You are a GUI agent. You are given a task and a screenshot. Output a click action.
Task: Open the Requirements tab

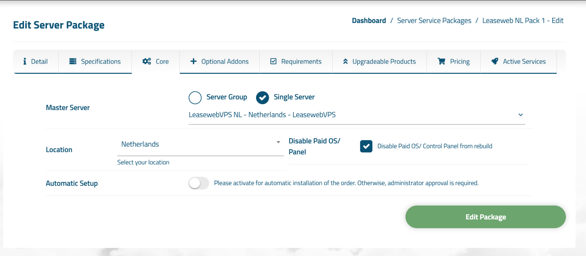pos(296,61)
